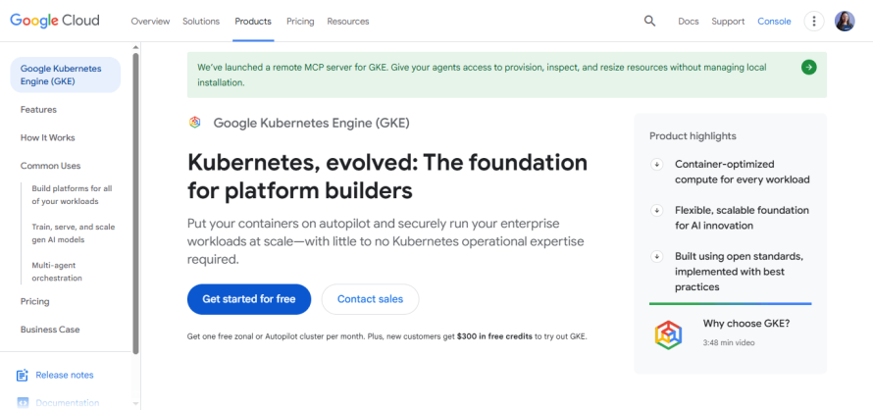Open the Products nav item
The image size is (873, 410).
pos(253,22)
